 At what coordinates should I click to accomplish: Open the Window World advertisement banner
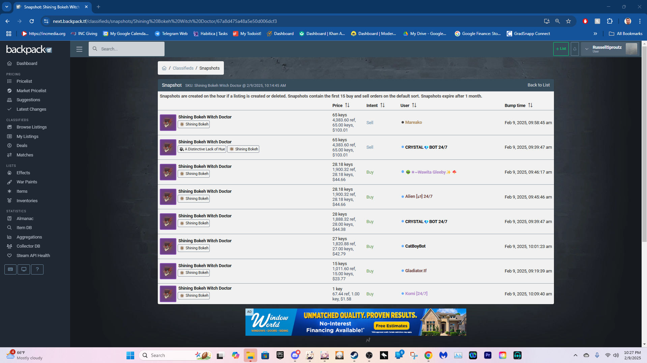click(x=356, y=322)
